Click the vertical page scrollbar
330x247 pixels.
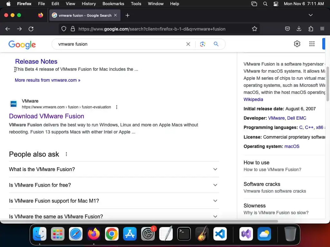[x=328, y=84]
